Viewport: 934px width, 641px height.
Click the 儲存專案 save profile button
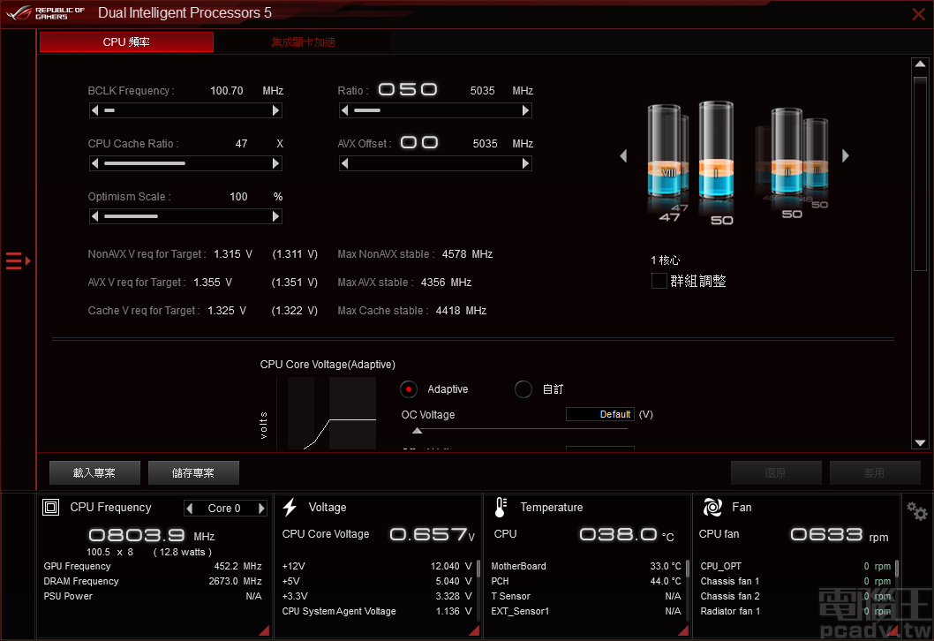[193, 473]
